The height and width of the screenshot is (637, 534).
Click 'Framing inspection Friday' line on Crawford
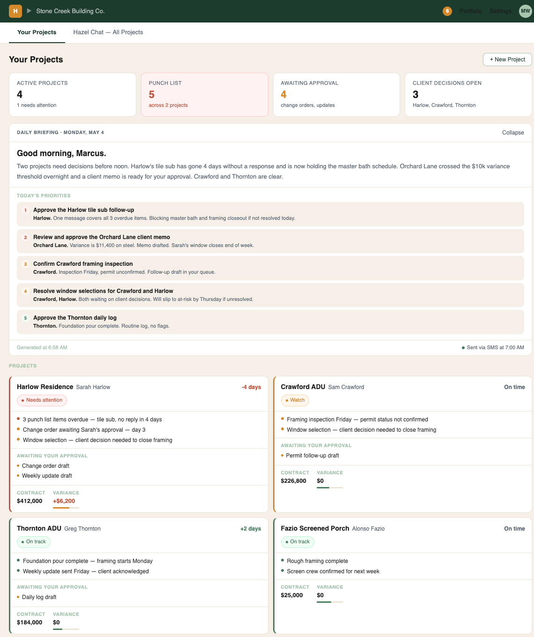tap(357, 420)
